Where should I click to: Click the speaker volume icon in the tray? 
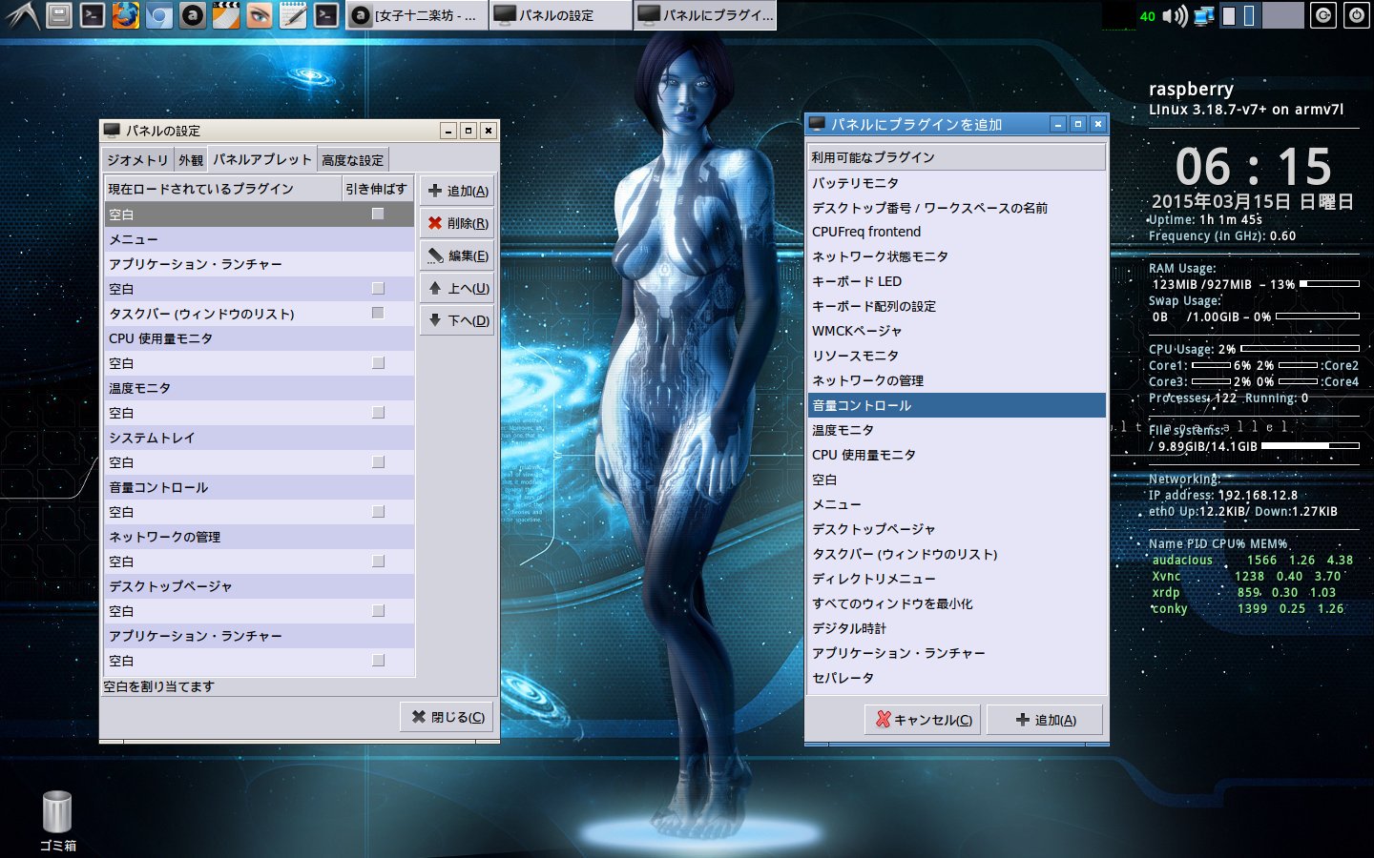click(x=1175, y=15)
